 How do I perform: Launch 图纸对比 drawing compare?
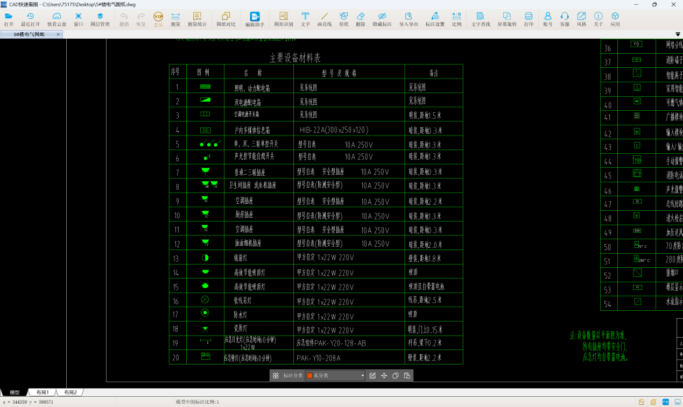pyautogui.click(x=226, y=19)
